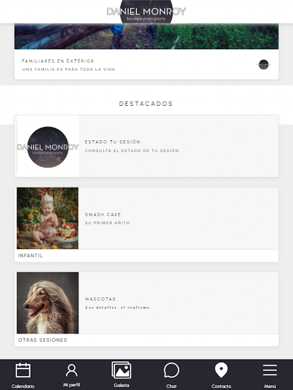Click Consulta el estado de tu sesión
This screenshot has width=293, height=390.
click(132, 151)
